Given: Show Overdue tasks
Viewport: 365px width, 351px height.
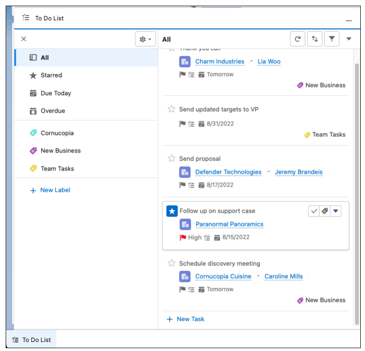Looking at the screenshot, I should [86, 111].
